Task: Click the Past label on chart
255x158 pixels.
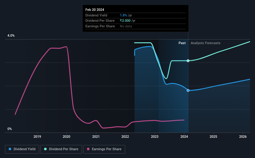Action: pos(182,43)
